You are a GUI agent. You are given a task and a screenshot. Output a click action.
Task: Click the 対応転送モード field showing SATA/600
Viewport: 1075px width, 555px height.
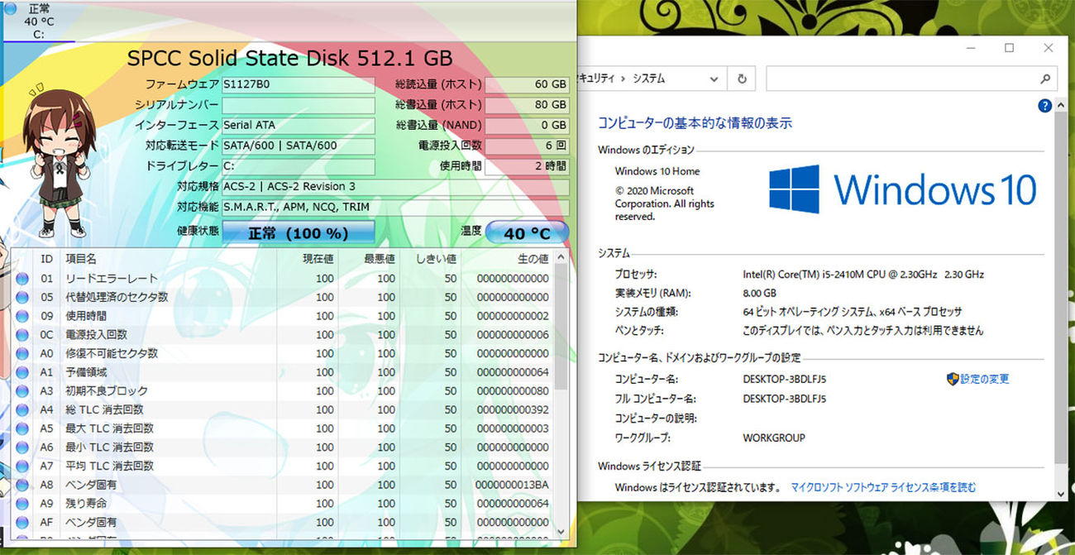pyautogui.click(x=299, y=146)
